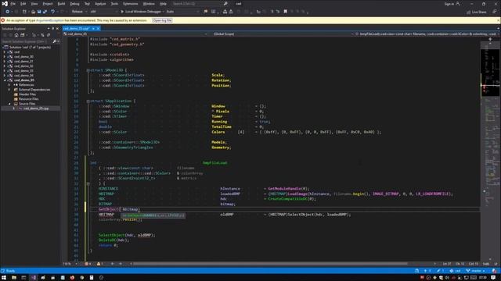Click the Save All toolbar icon

tap(45, 12)
